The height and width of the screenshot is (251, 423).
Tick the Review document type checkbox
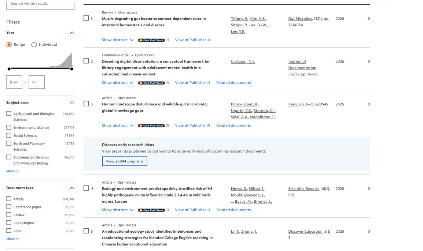(x=9, y=215)
